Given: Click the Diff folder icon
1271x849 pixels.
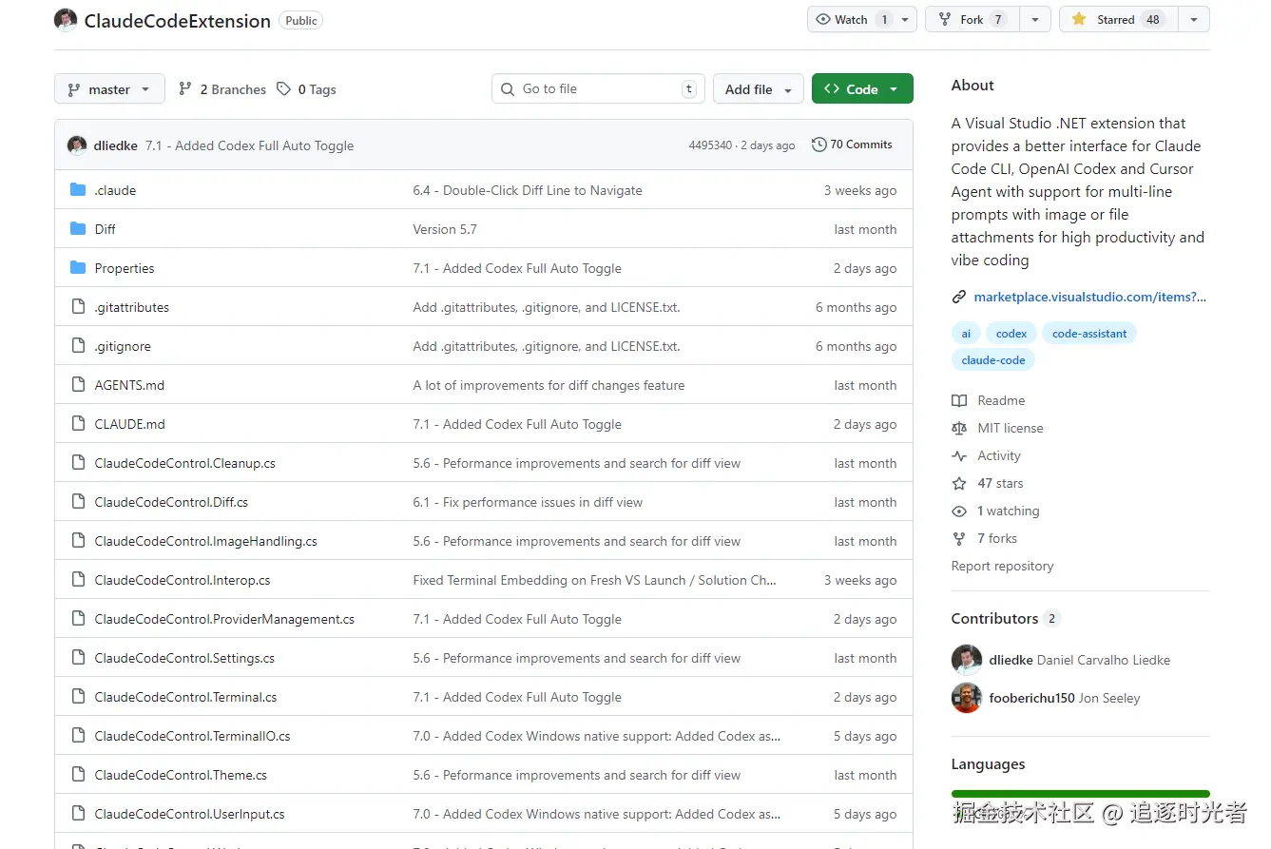Looking at the screenshot, I should pyautogui.click(x=78, y=229).
